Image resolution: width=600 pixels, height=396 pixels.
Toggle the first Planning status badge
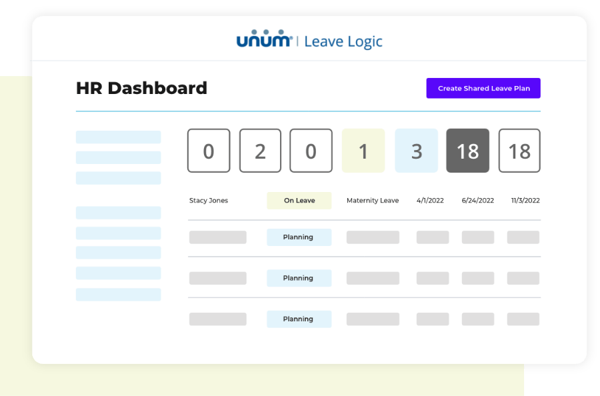(299, 237)
